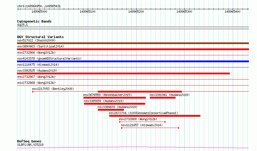The height and width of the screenshot is (151, 257).
Task: Select the 6q25.1 band label
Action: [23, 25]
